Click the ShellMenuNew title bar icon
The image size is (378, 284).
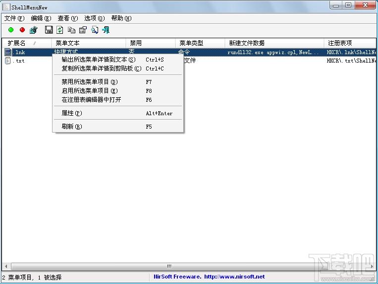tap(6, 6)
